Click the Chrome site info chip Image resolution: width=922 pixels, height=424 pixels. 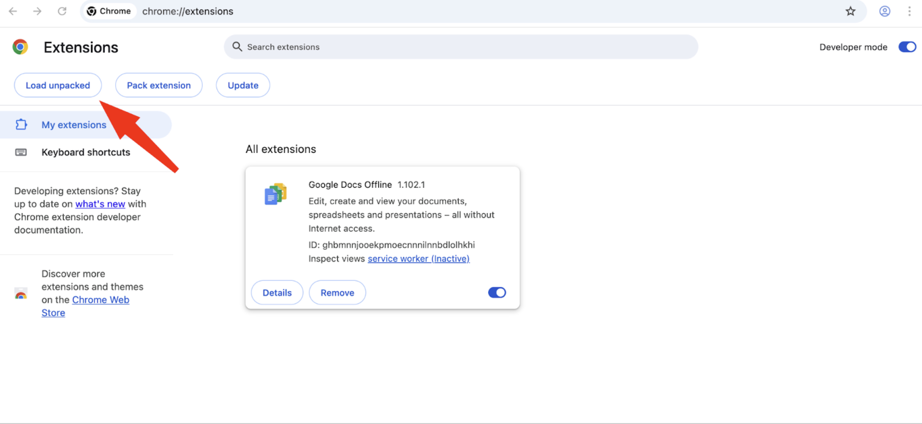point(109,11)
